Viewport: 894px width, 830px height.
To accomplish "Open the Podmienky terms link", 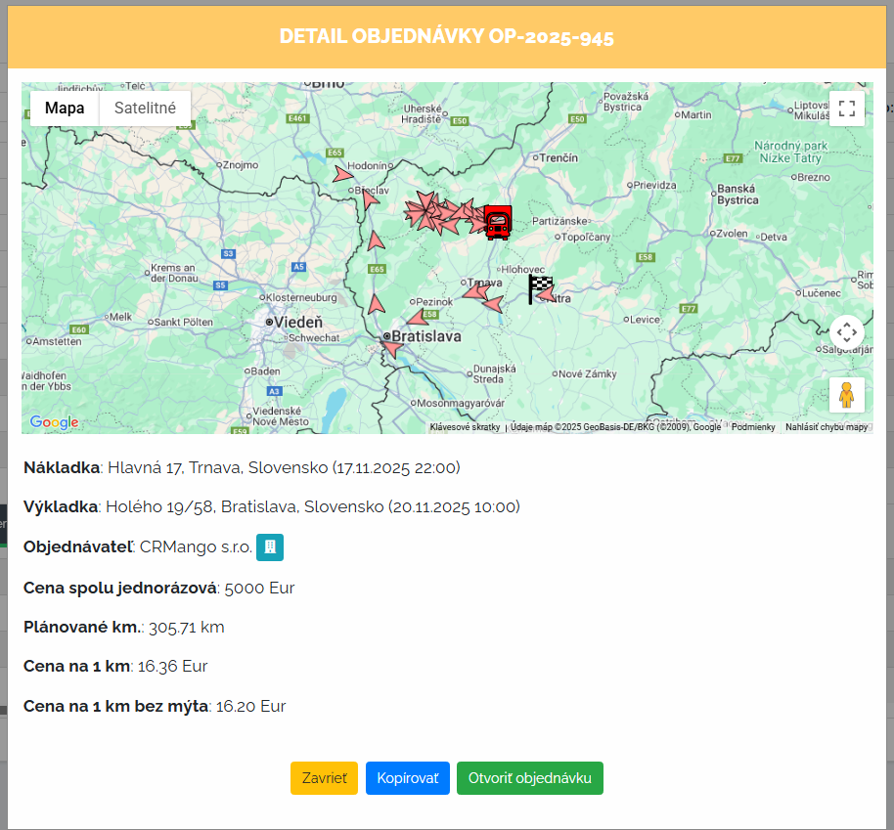I will [x=753, y=427].
